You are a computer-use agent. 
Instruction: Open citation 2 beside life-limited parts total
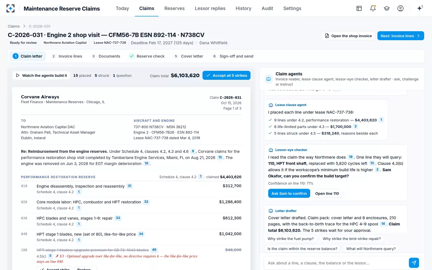coord(355,126)
